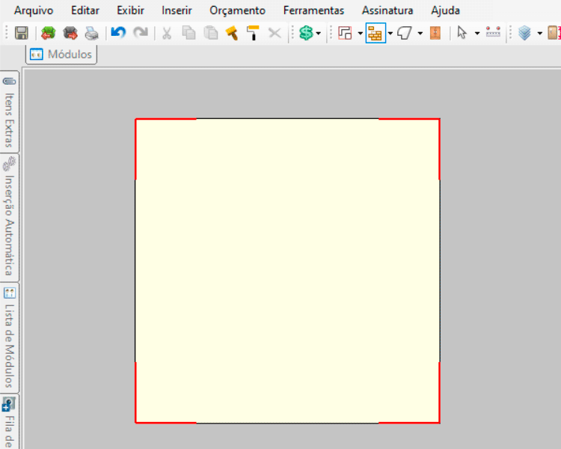The width and height of the screenshot is (561, 449).
Task: Expand the dropdown next to the dollar icon
Action: coord(319,33)
